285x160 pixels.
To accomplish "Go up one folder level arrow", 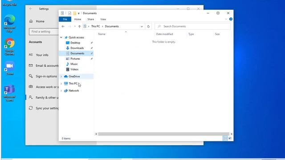I will tap(79, 27).
